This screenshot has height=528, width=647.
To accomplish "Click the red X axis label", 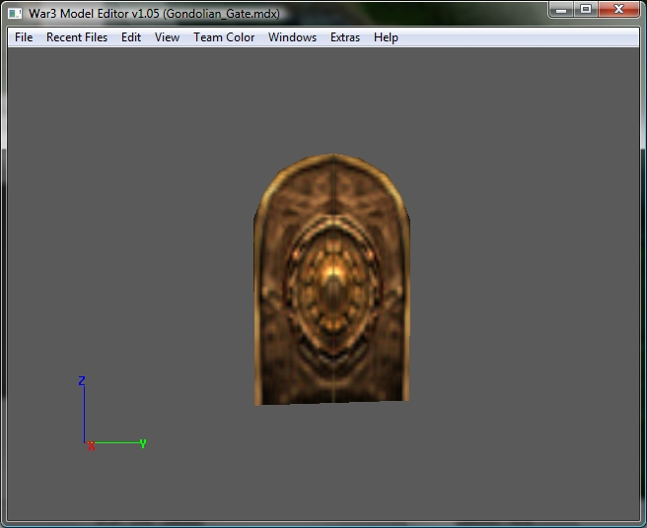I will click(91, 446).
